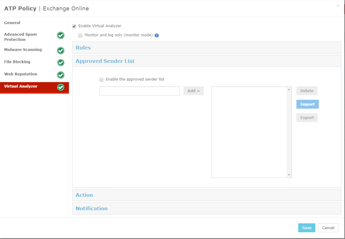Click the sender list scrollbar down arrow
Screen dimensions: 345x239
(289, 175)
